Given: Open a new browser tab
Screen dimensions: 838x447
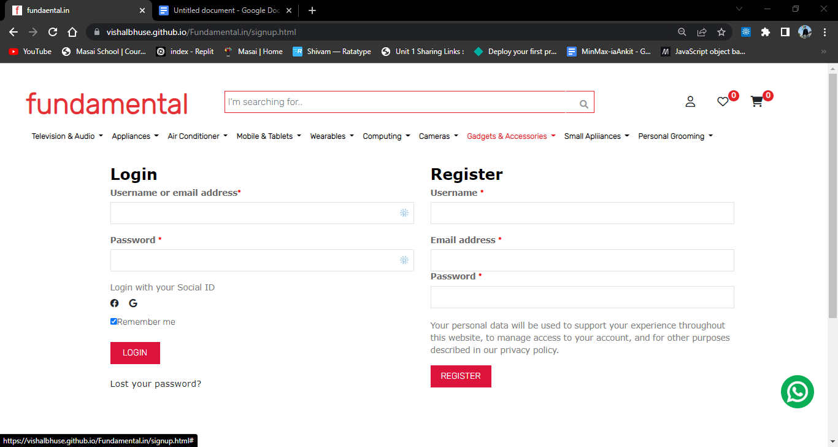Looking at the screenshot, I should (x=312, y=10).
